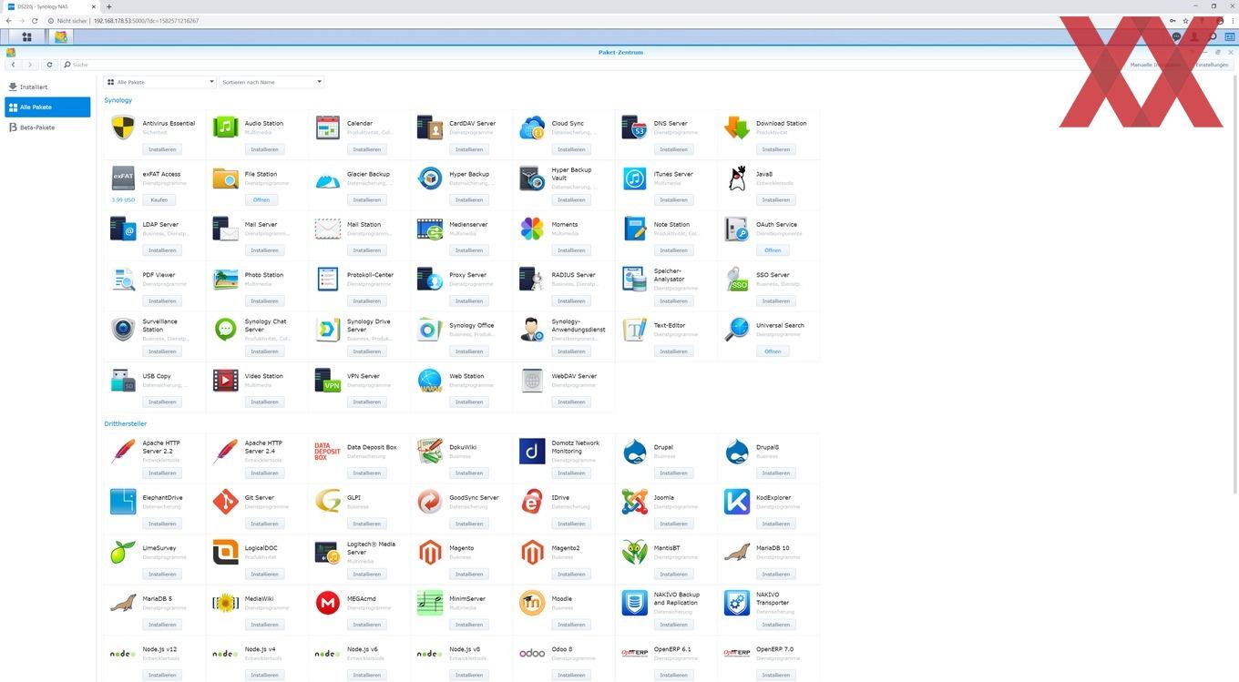The image size is (1239, 682).
Task: Select the Universal Search magnifier icon
Action: tap(737, 330)
